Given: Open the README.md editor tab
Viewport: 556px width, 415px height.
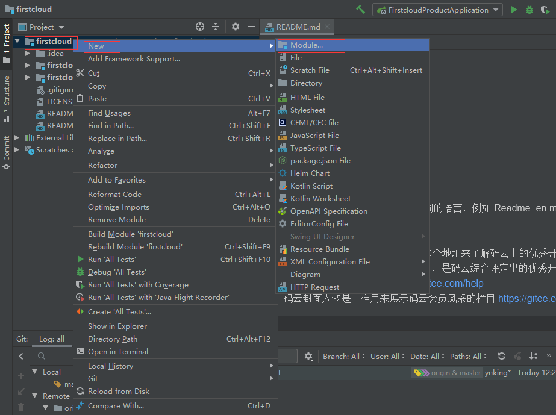Looking at the screenshot, I should [x=297, y=27].
